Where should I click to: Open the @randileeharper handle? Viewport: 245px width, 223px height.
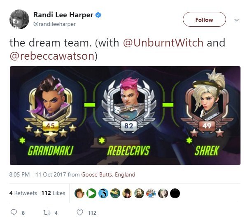pyautogui.click(x=54, y=24)
